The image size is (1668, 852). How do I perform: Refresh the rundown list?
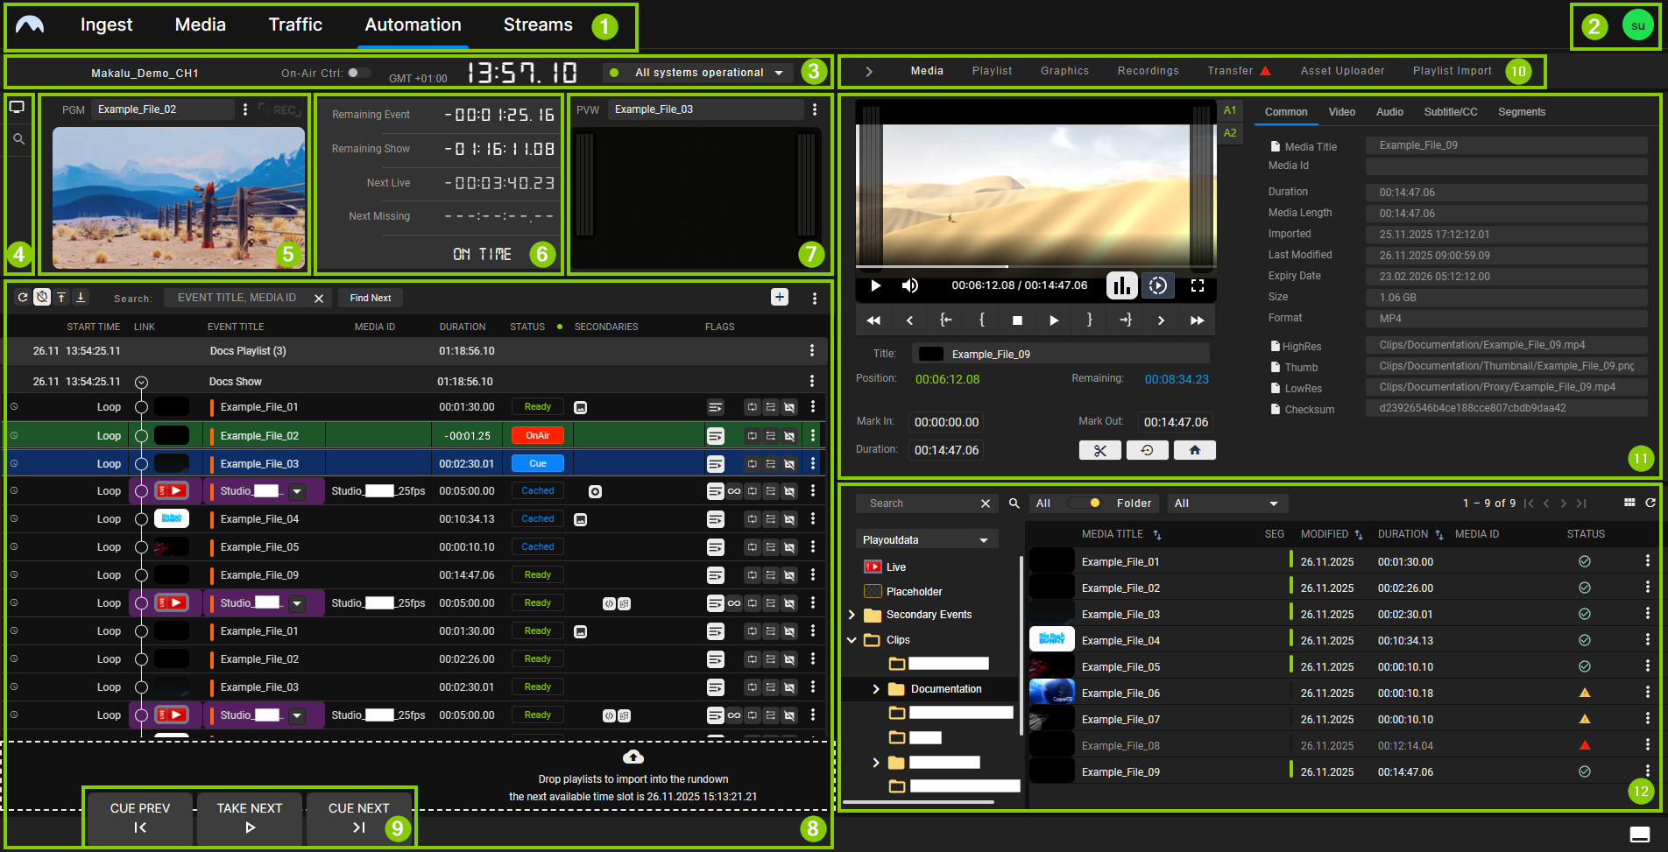(23, 298)
